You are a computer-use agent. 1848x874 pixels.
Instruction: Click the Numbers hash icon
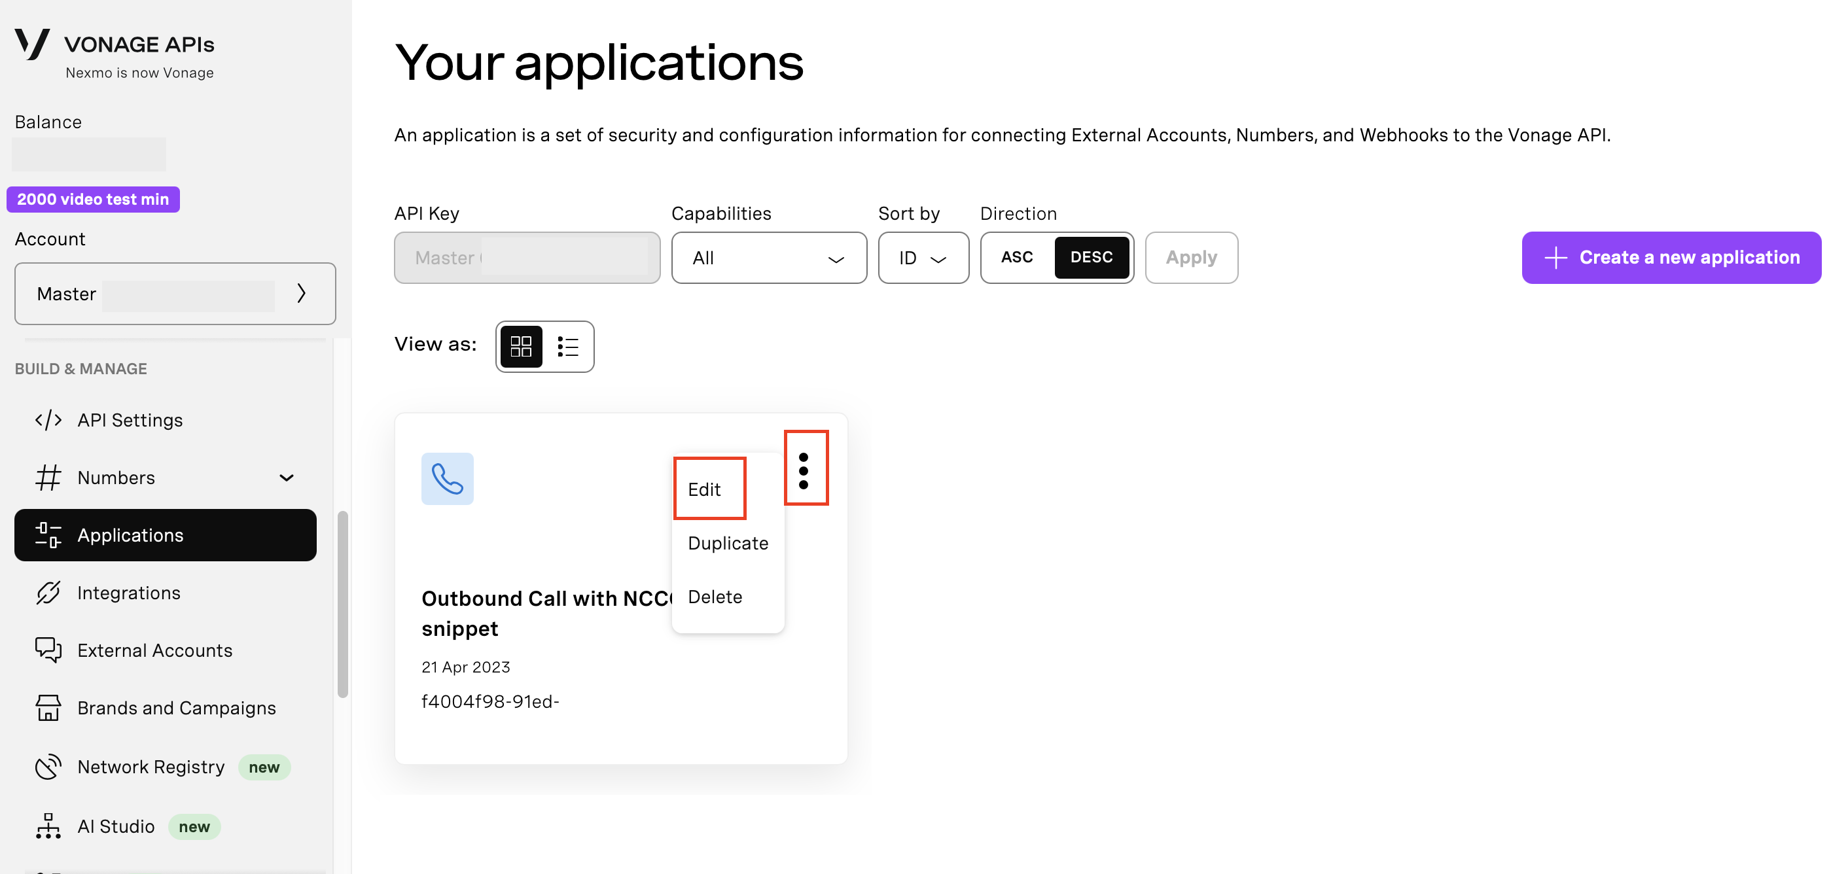(x=48, y=478)
